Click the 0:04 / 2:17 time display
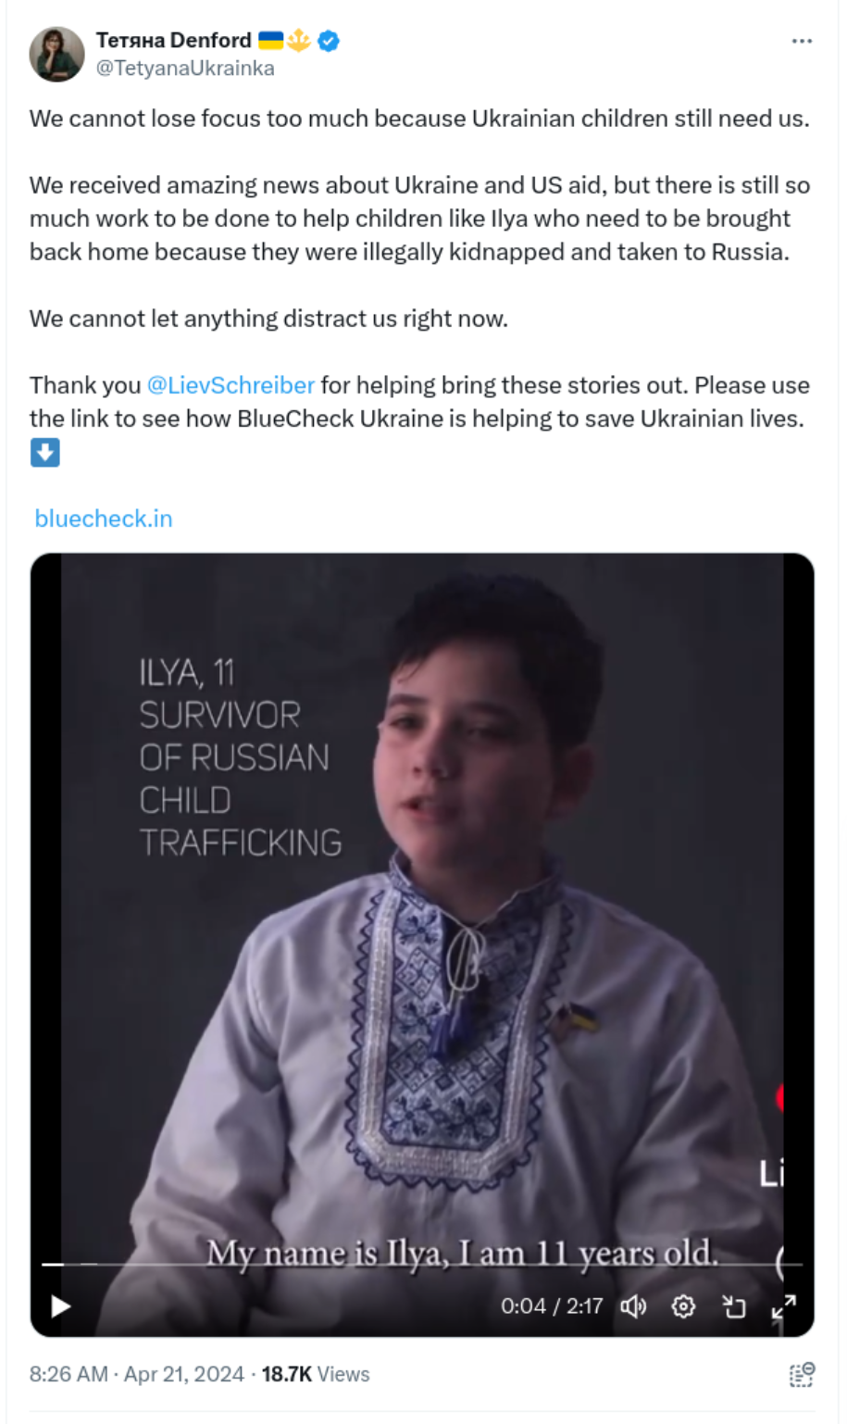Viewport: 847px width, 1424px height. [552, 1306]
